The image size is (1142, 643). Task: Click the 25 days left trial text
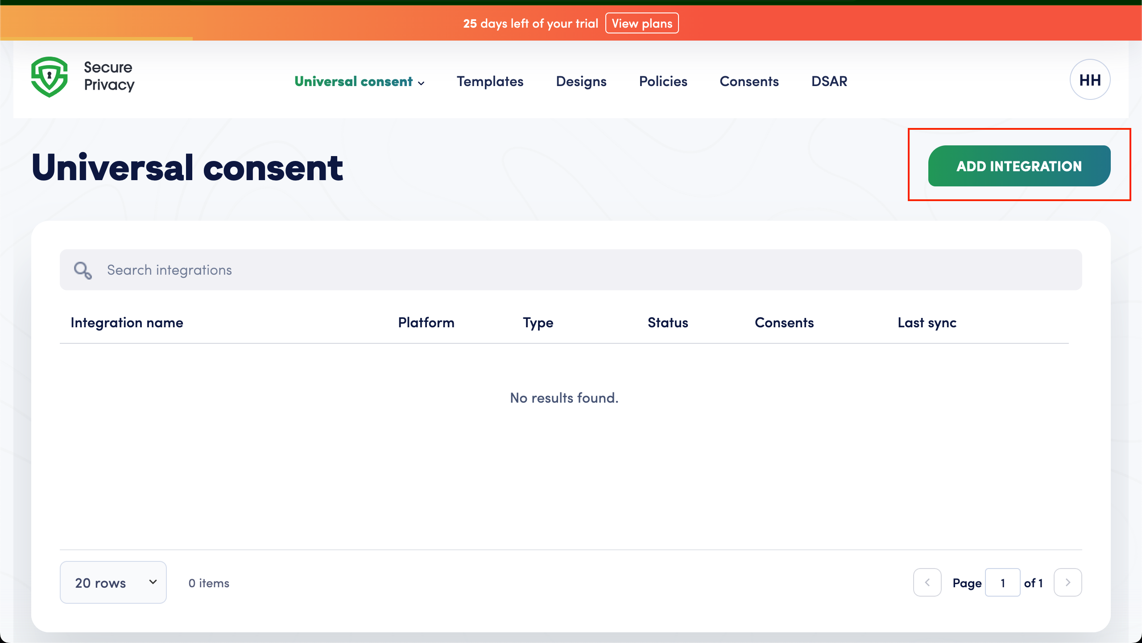[530, 23]
